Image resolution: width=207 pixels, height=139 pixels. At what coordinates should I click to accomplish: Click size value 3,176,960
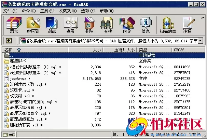coord(92,79)
